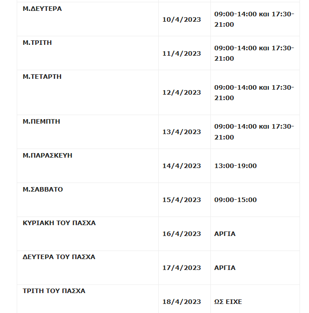Select the date 17/4/2023
Screen dimensions: 309x313
click(181, 268)
